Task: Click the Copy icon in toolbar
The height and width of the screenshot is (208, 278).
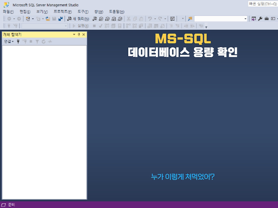Action: (x=135, y=19)
